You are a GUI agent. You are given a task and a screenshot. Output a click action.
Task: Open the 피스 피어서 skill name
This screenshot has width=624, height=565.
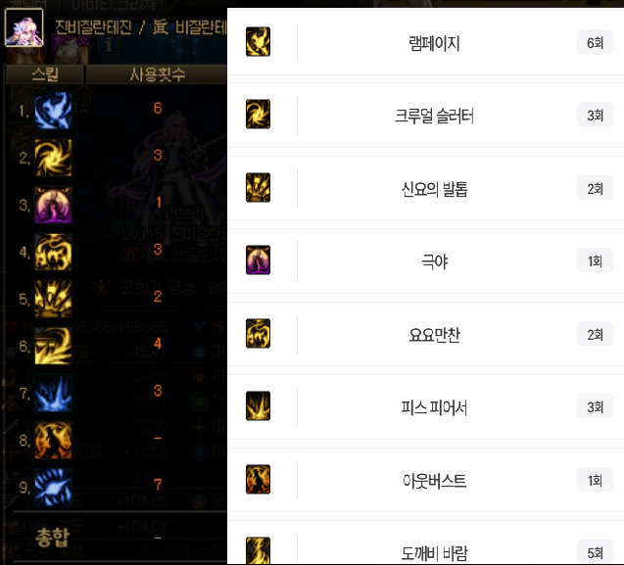(x=434, y=407)
